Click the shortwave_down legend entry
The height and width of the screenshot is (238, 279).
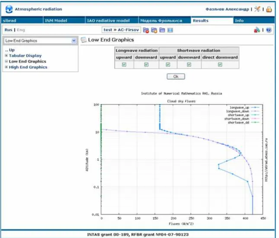(x=242, y=119)
